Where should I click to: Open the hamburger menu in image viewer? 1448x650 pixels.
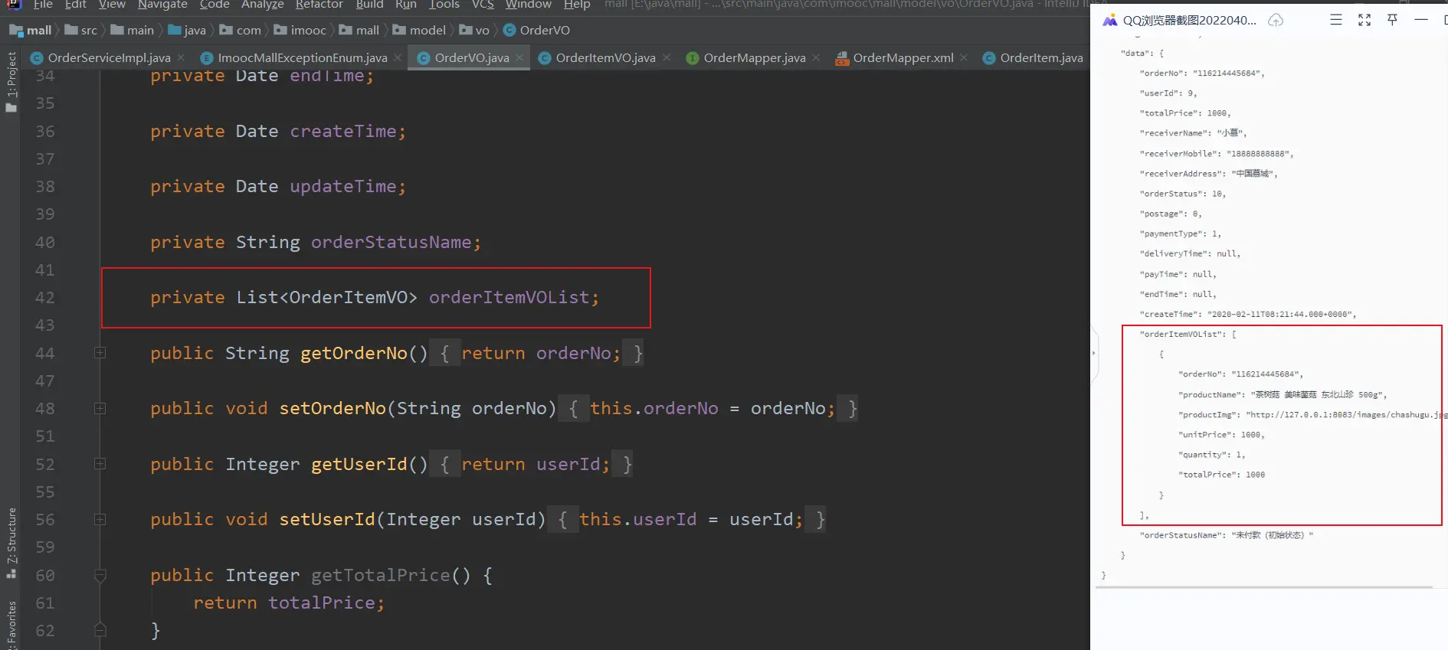1336,20
